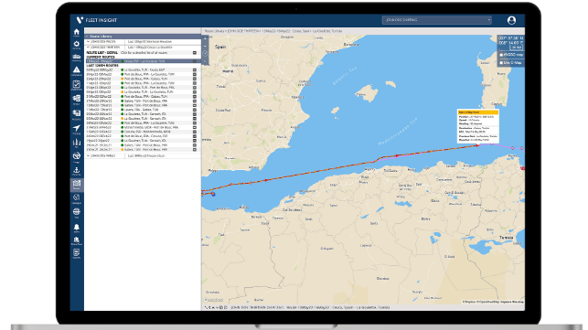Image resolution: width=588 pixels, height=330 pixels.
Task: Select the highlighted current route row
Action: 143,61
